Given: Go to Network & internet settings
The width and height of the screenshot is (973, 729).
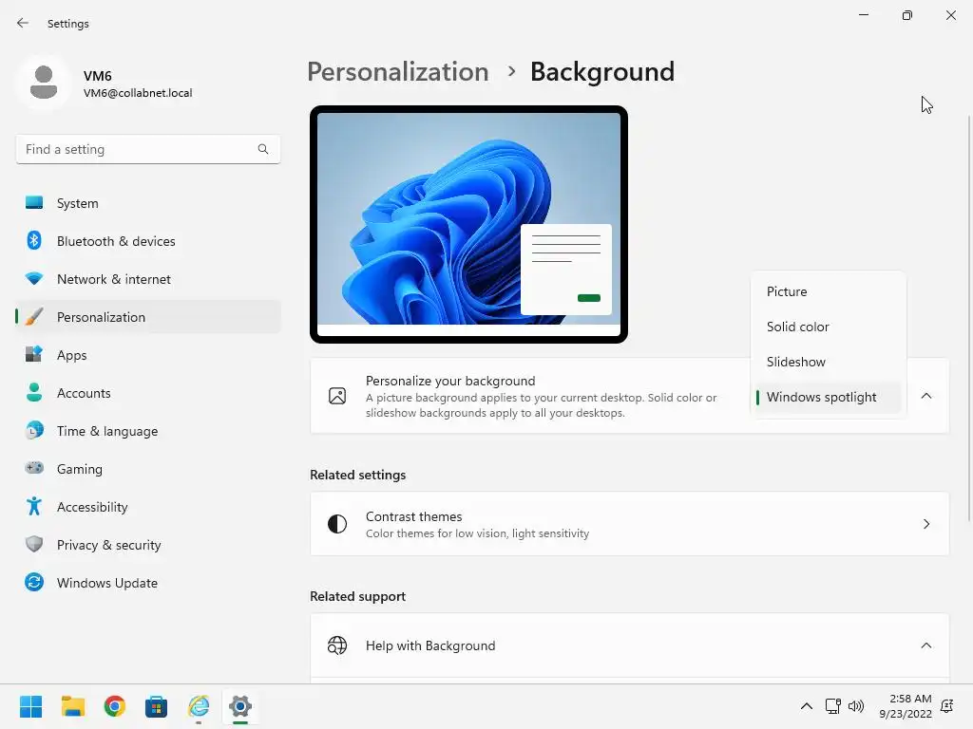Looking at the screenshot, I should point(147,279).
